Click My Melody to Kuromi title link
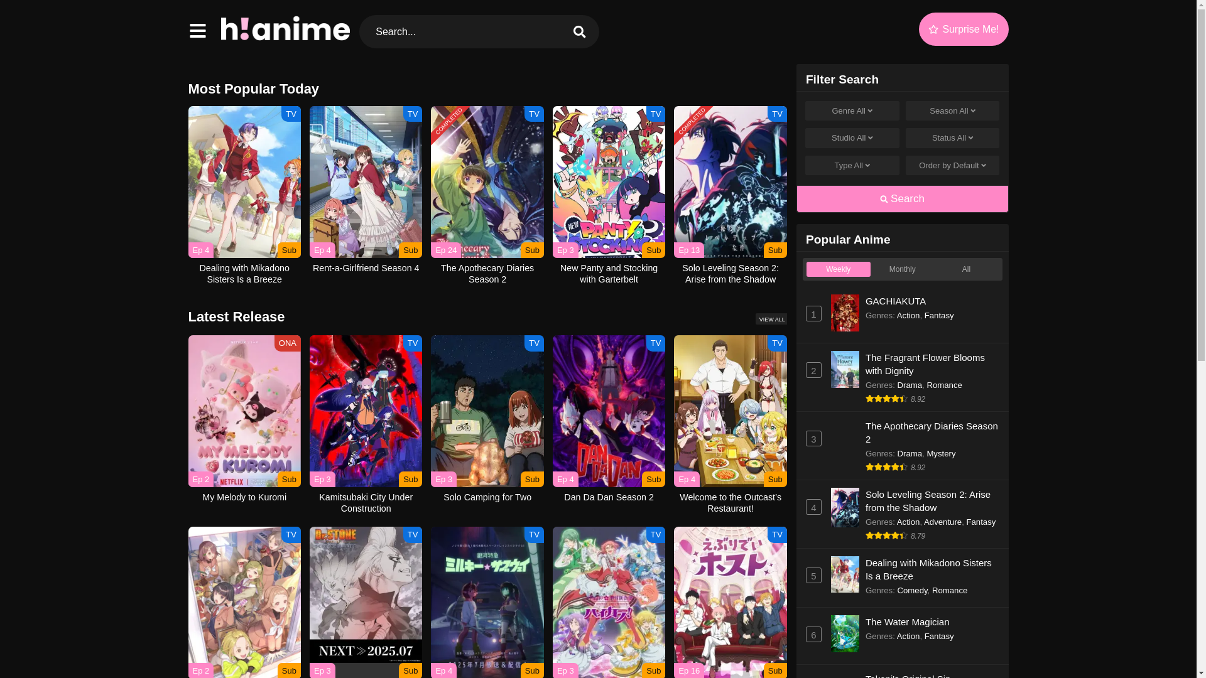Image resolution: width=1206 pixels, height=678 pixels. coord(244,497)
